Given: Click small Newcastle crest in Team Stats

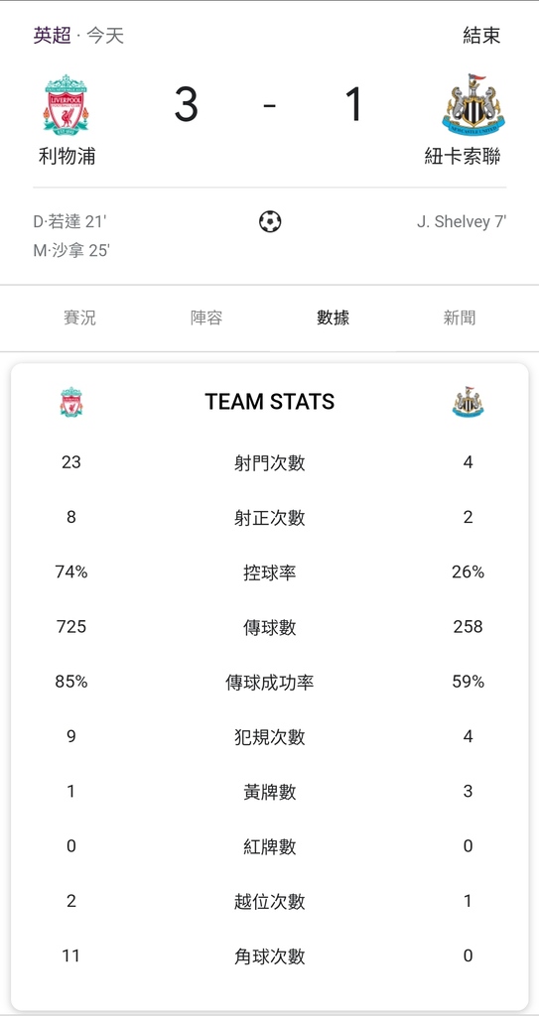Looking at the screenshot, I should coord(468,402).
